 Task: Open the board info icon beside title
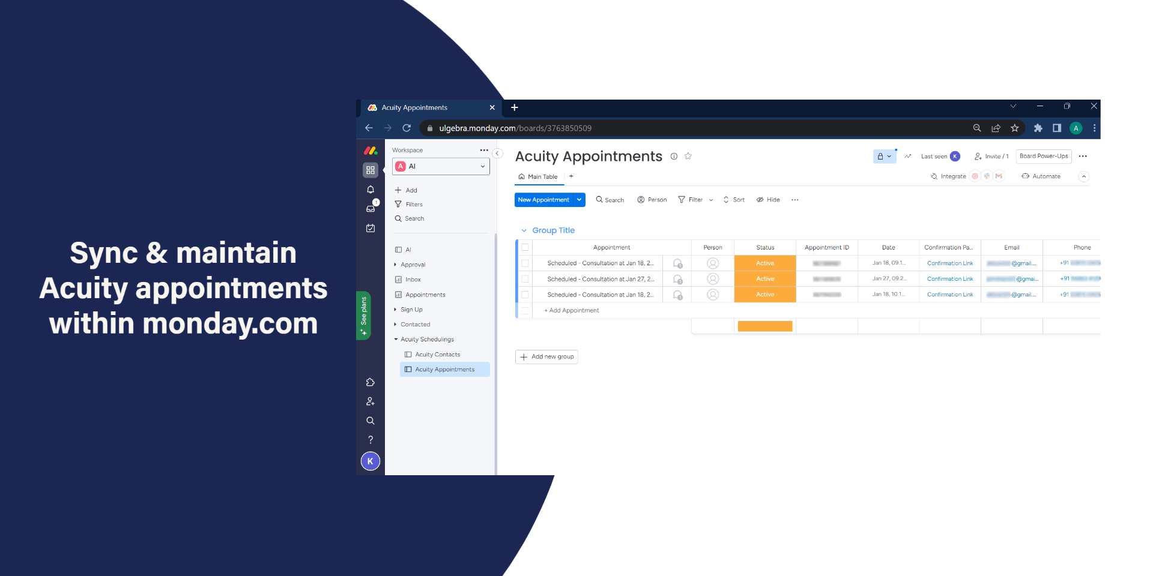point(674,157)
